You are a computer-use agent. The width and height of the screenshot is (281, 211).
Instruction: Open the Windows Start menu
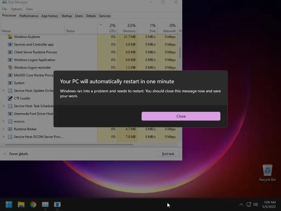[x=9, y=204]
